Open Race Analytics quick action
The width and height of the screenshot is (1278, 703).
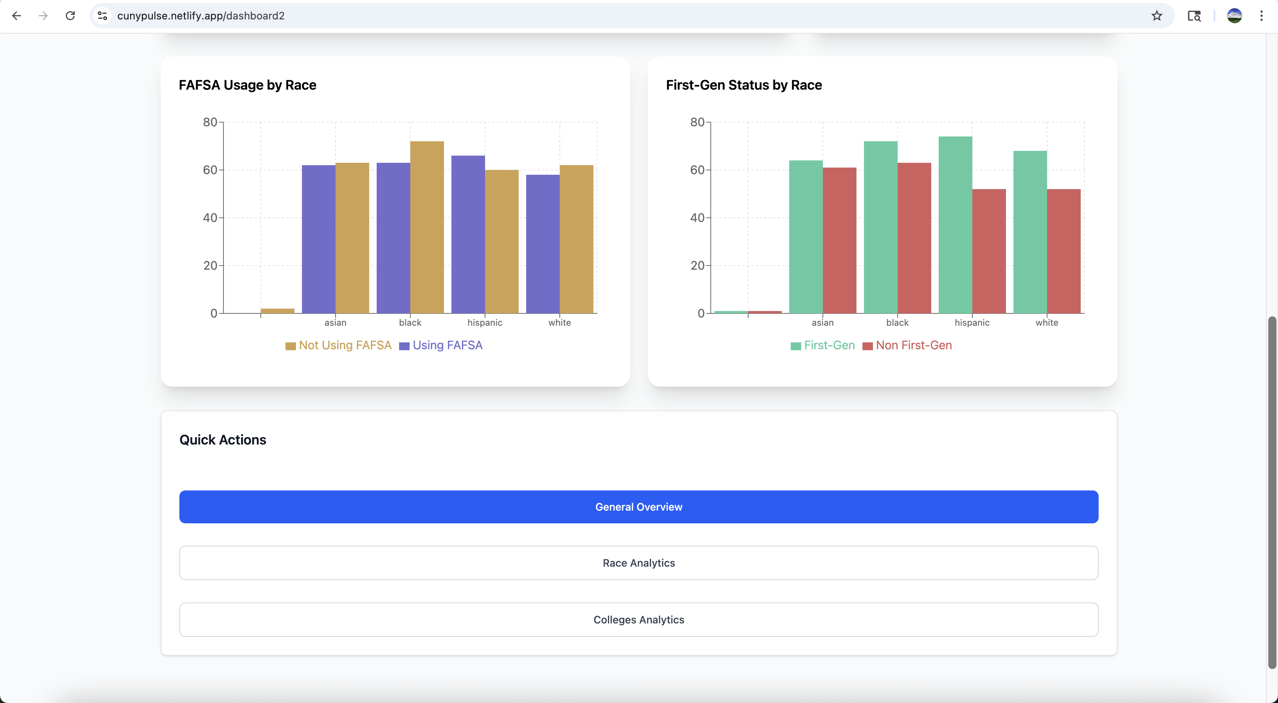click(639, 563)
